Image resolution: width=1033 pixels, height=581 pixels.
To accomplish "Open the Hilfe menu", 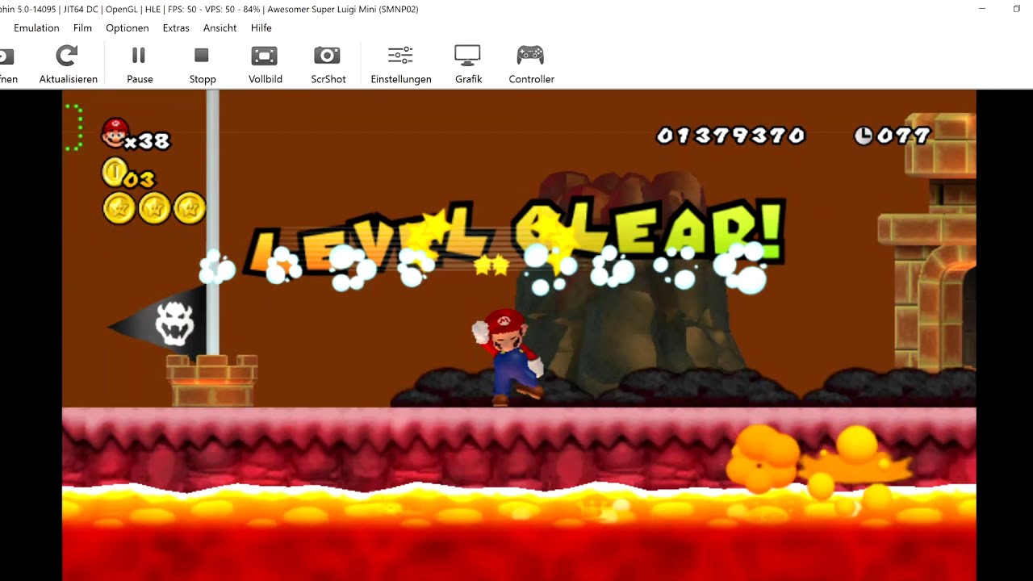I will (x=261, y=27).
